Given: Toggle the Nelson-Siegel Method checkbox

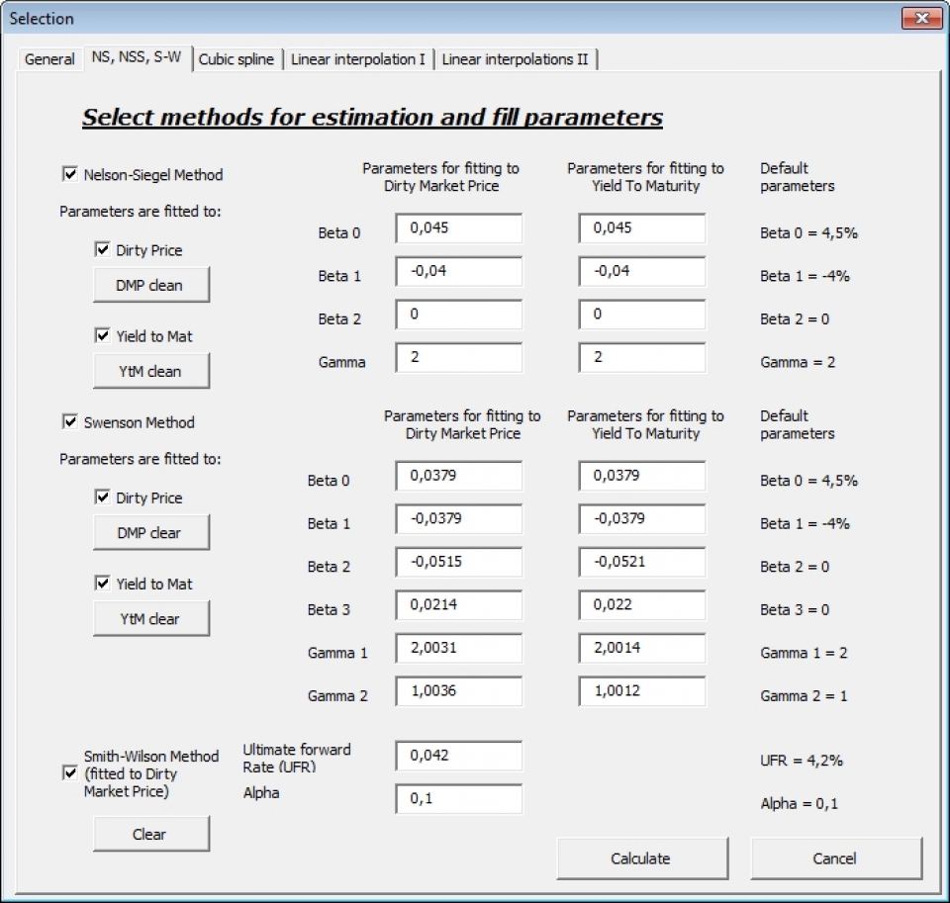Looking at the screenshot, I should (70, 175).
